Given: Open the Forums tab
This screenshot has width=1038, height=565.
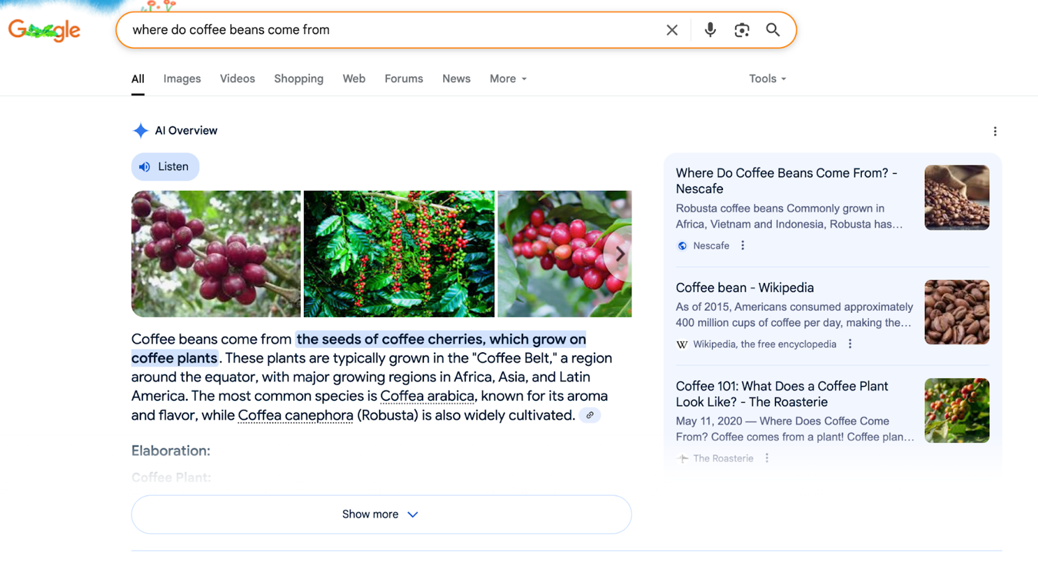Looking at the screenshot, I should tap(404, 79).
